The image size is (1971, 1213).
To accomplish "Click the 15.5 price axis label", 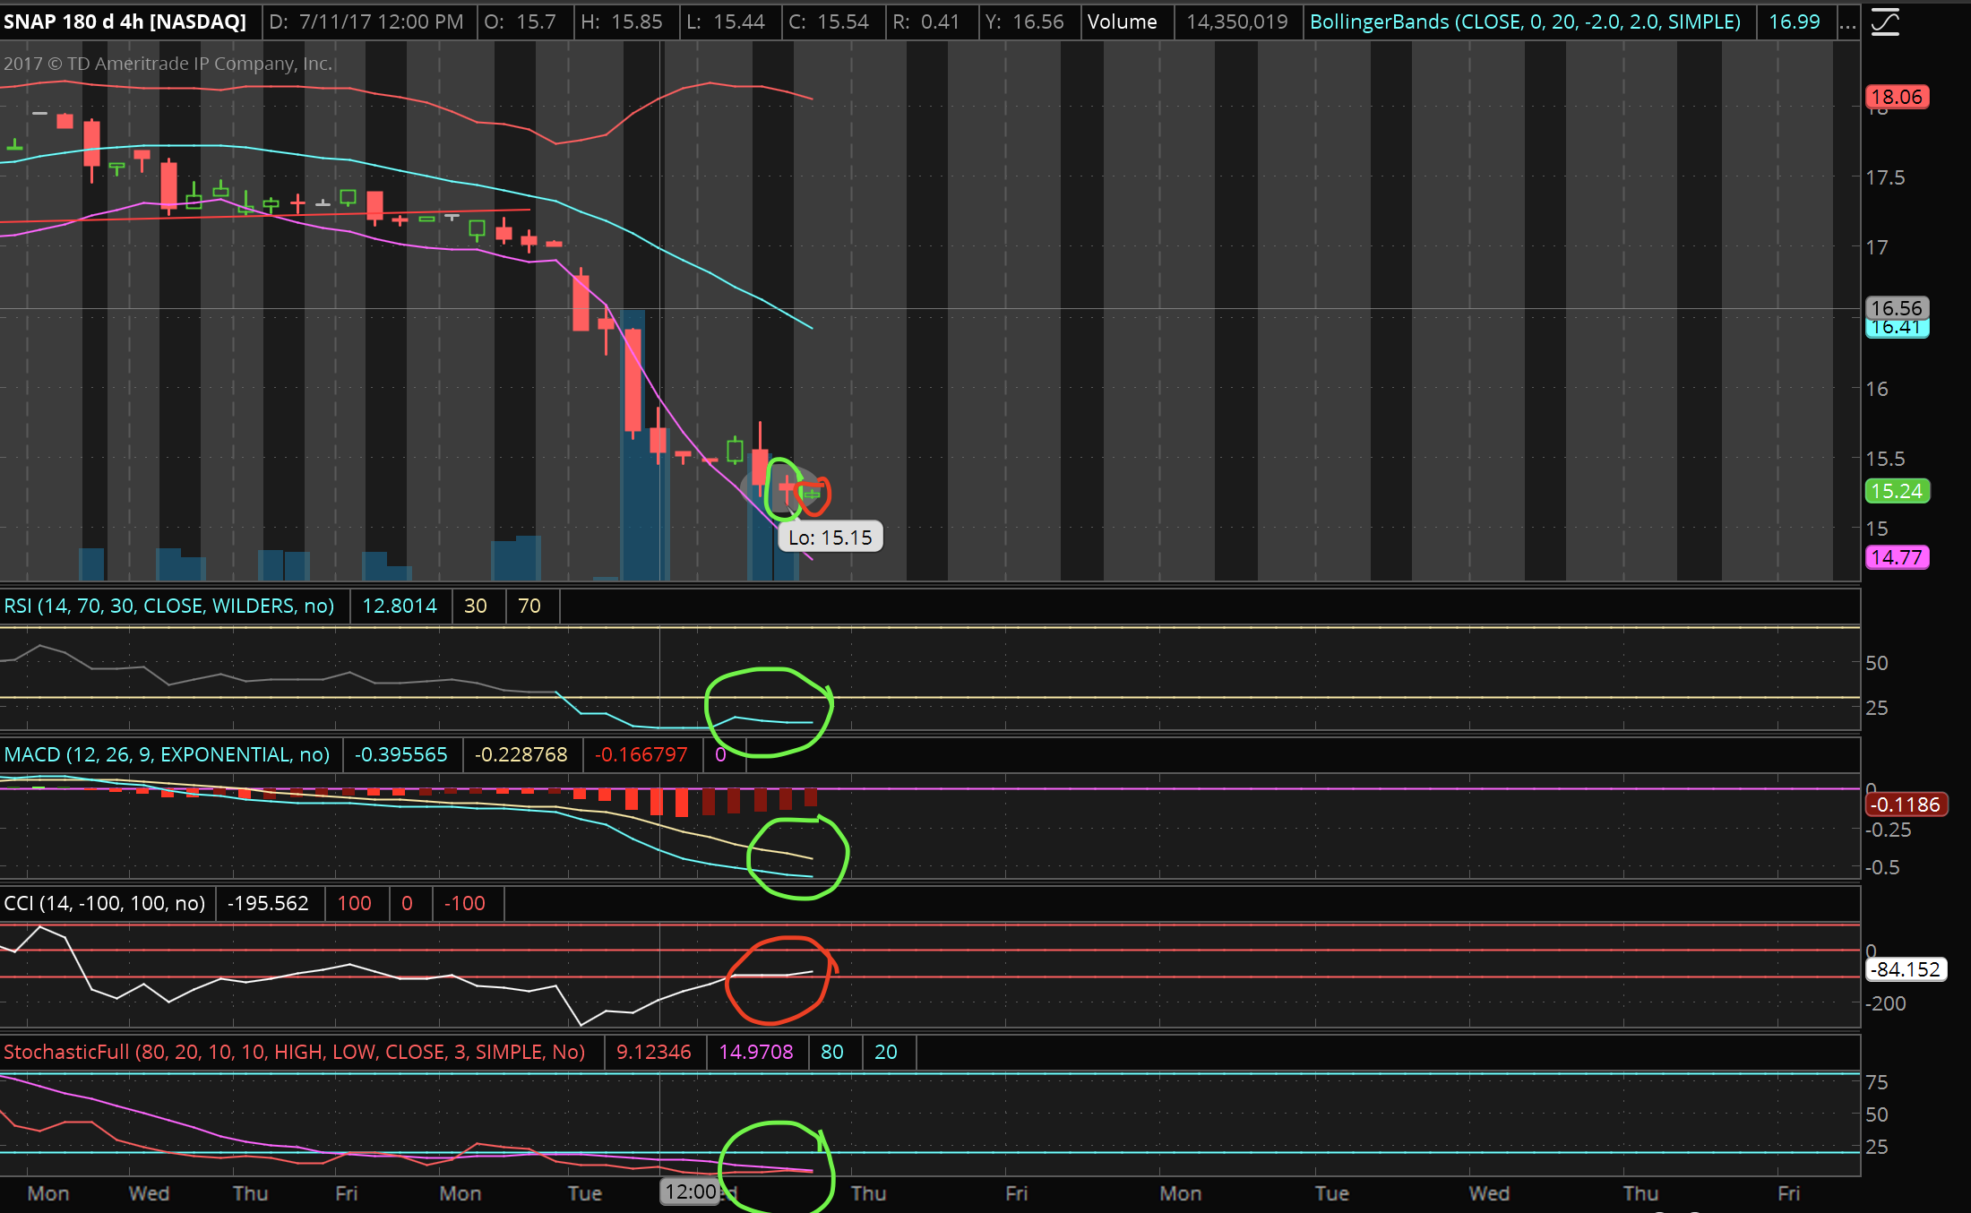I will [1885, 459].
